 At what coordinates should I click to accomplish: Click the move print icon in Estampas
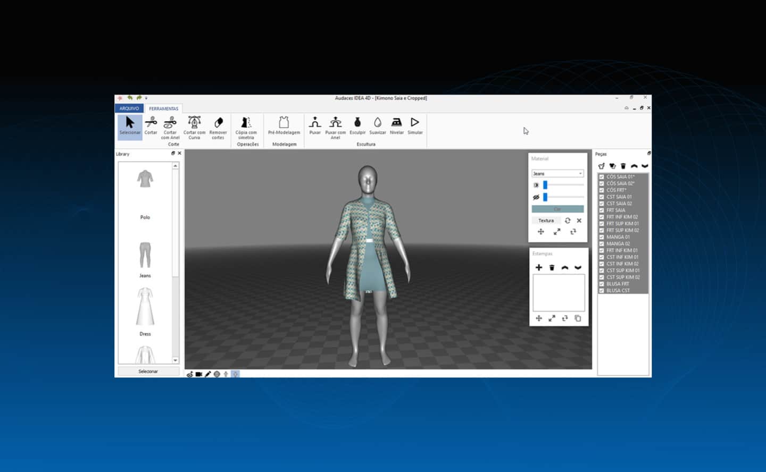[539, 318]
